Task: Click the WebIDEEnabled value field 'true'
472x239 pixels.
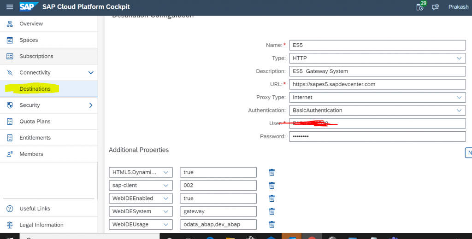Action: tap(218, 198)
